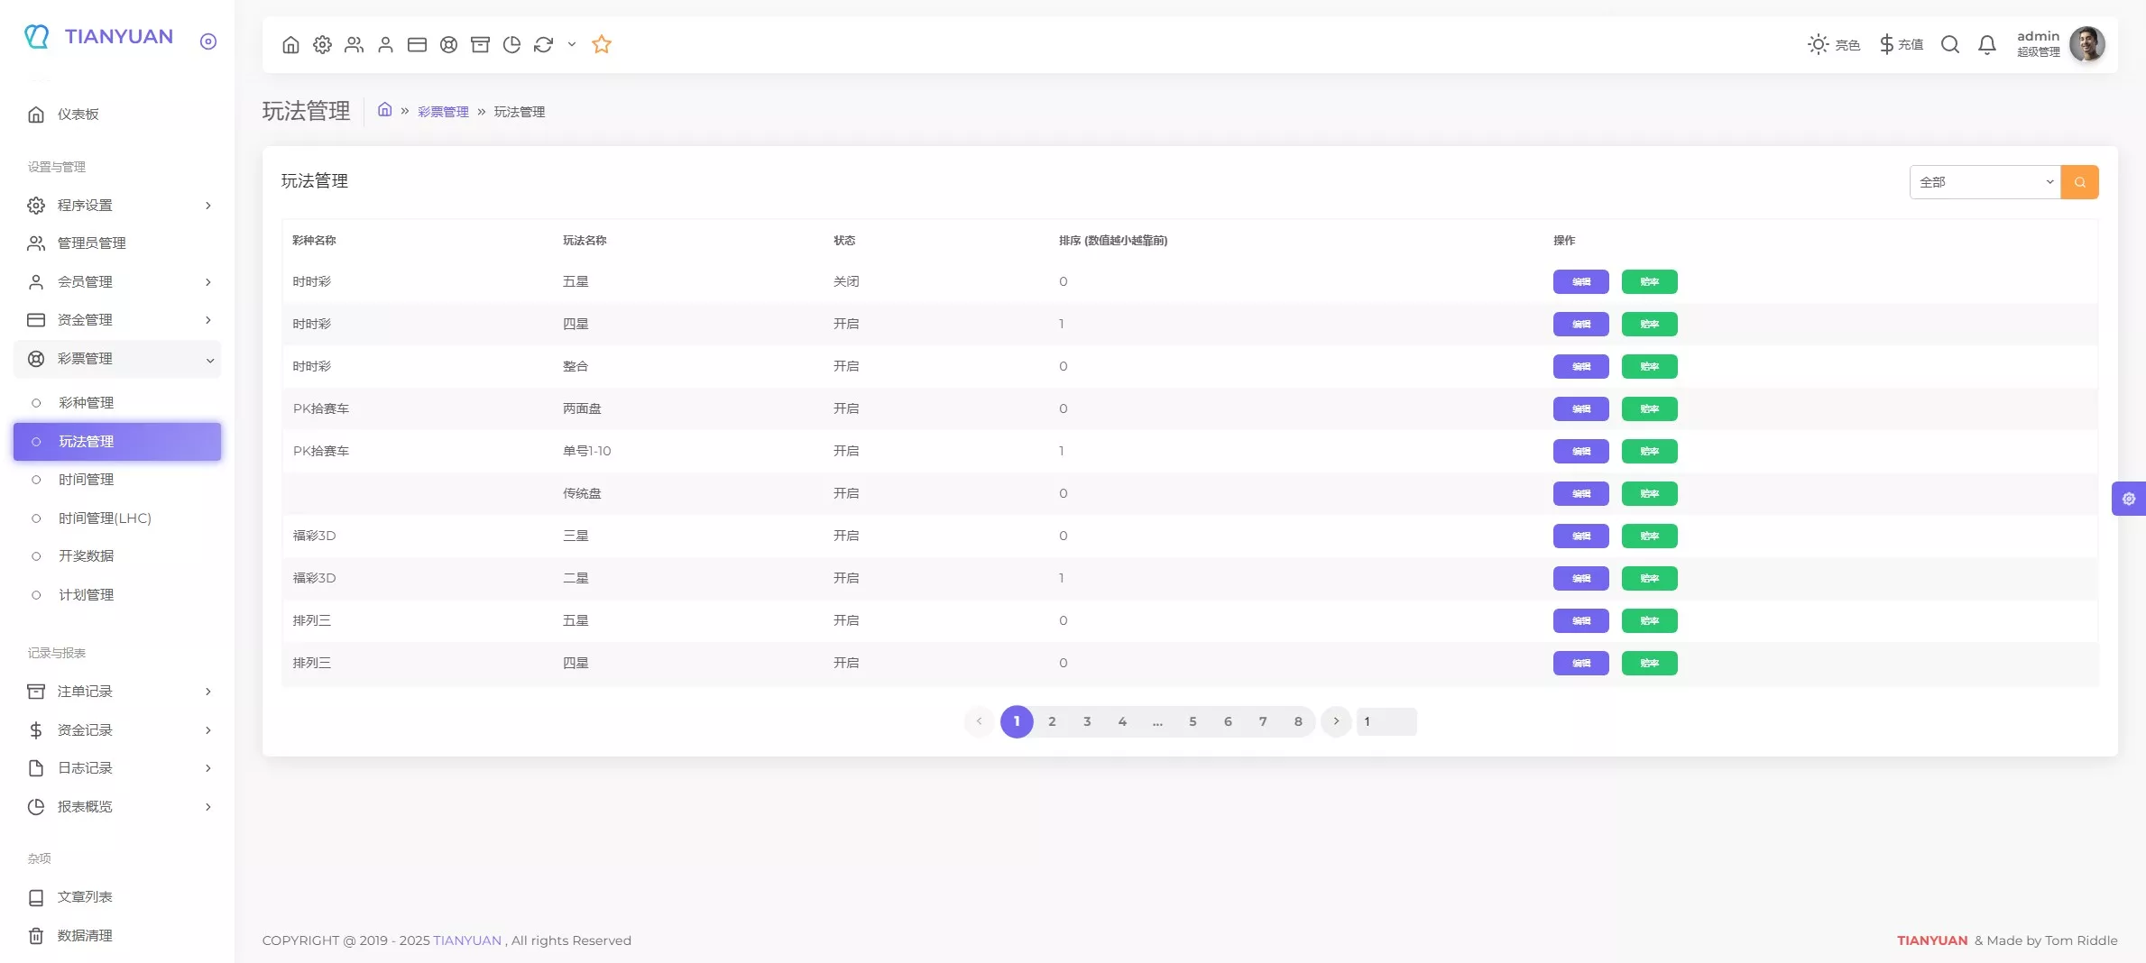
Task: Click 编辑 button for 时时彩 五星 row
Action: click(x=1580, y=282)
